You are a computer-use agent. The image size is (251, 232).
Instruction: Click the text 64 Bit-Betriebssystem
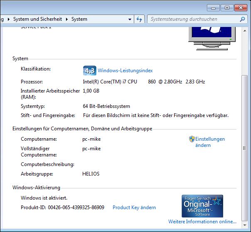point(106,106)
